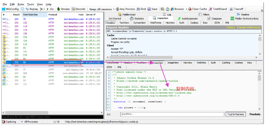Select the Inspectors tab

pos(160,18)
